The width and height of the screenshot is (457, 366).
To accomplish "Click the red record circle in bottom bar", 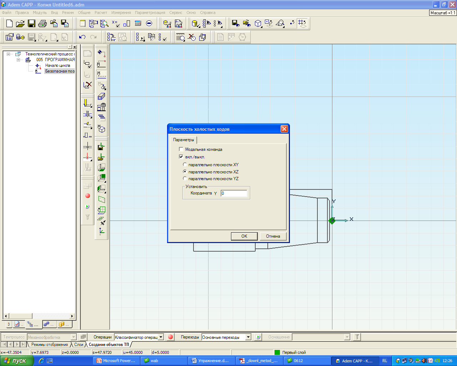I will pyautogui.click(x=170, y=337).
